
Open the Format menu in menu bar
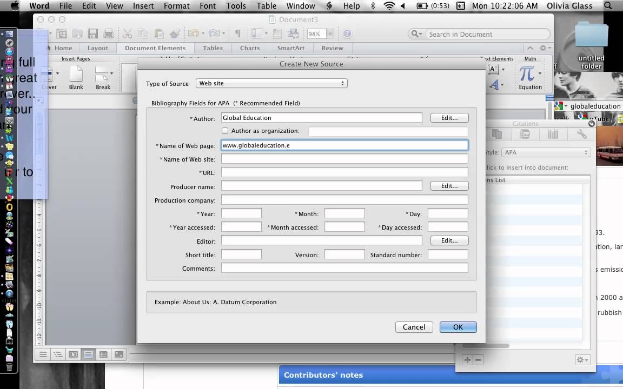click(176, 6)
